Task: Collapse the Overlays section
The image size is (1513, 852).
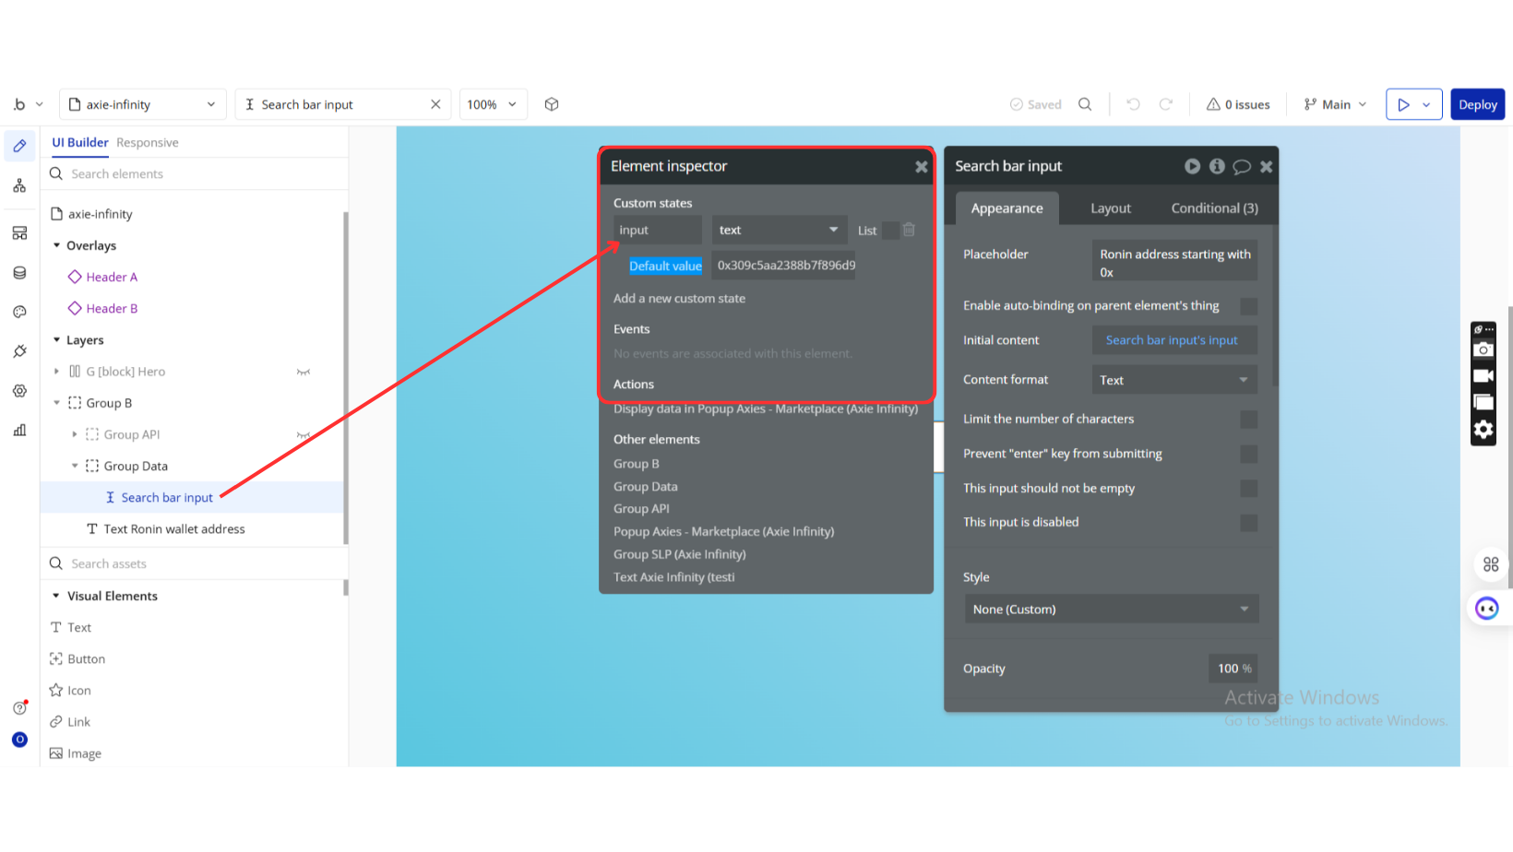Action: (56, 245)
